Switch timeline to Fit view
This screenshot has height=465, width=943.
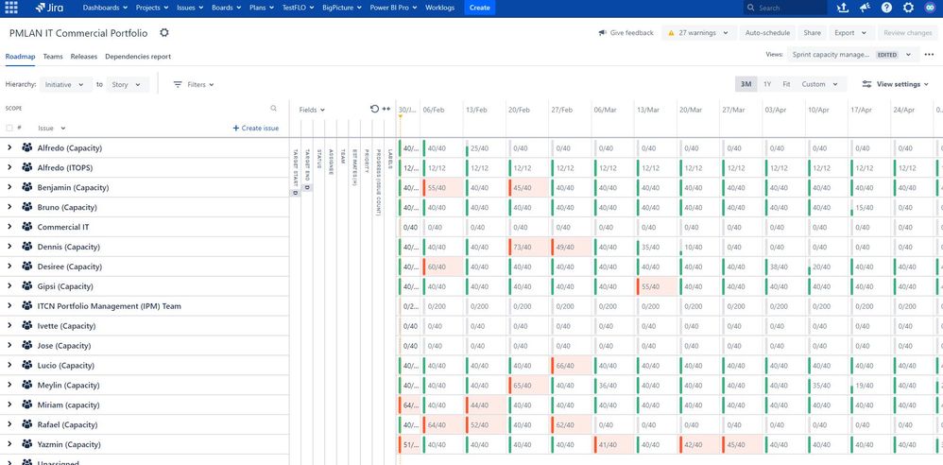[786, 84]
